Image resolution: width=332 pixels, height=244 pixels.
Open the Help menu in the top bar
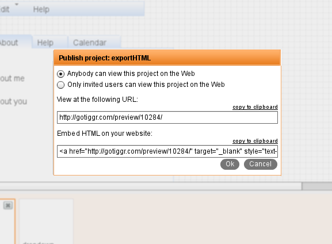coord(41,9)
